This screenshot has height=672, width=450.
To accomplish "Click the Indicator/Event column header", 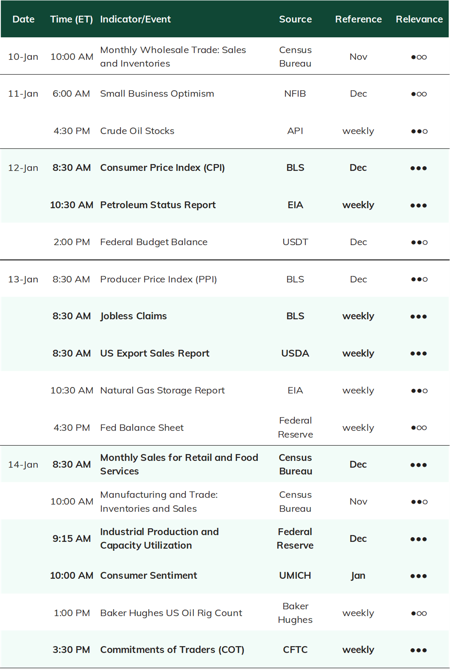I will point(135,19).
